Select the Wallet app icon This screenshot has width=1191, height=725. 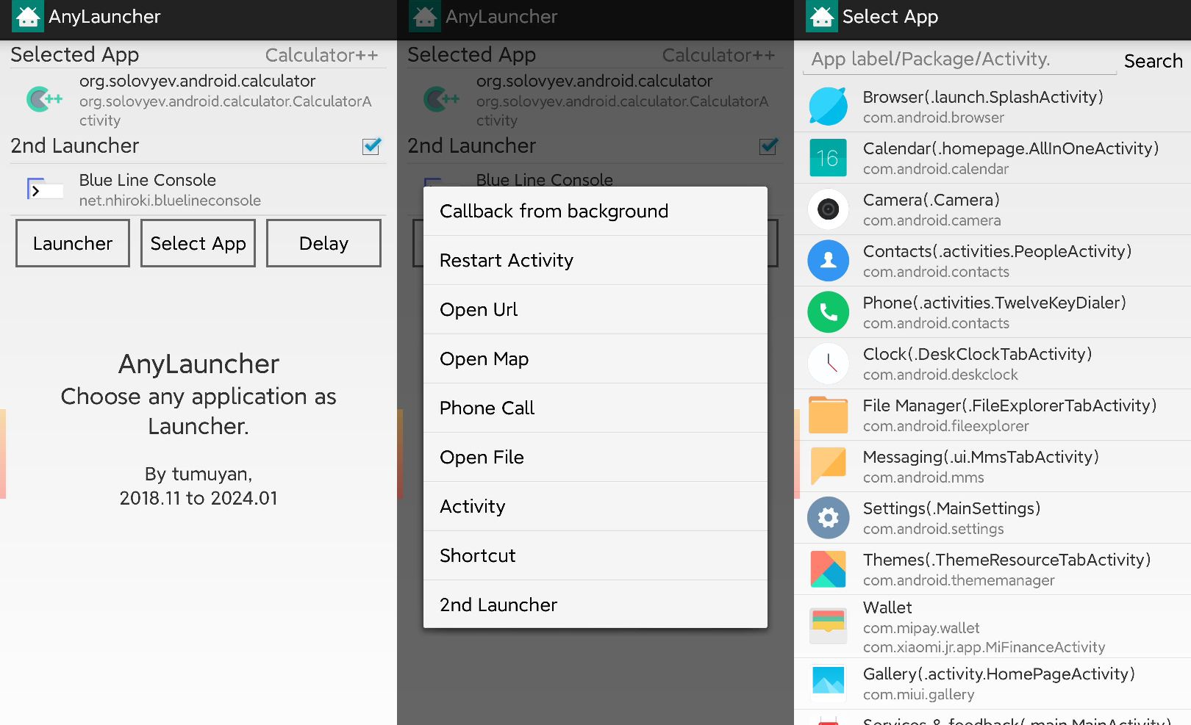(x=828, y=626)
